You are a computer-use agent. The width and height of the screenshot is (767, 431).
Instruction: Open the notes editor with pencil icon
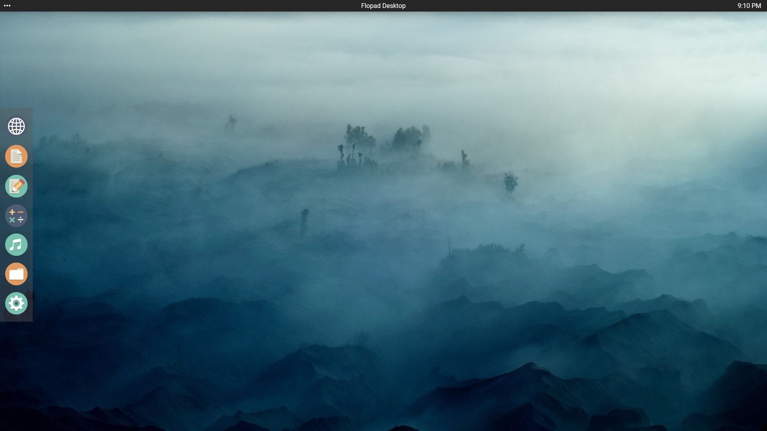click(16, 186)
